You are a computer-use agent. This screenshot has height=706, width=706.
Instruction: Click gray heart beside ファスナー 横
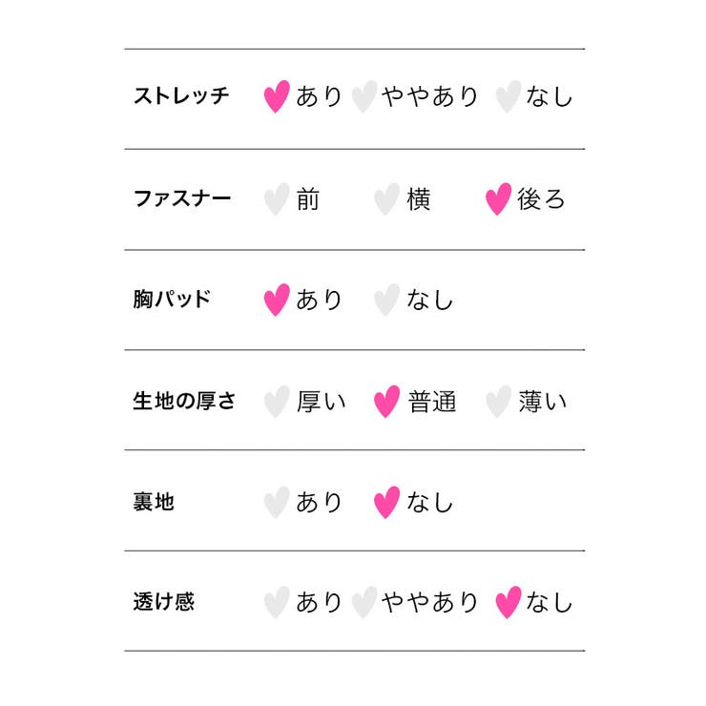coord(386,199)
